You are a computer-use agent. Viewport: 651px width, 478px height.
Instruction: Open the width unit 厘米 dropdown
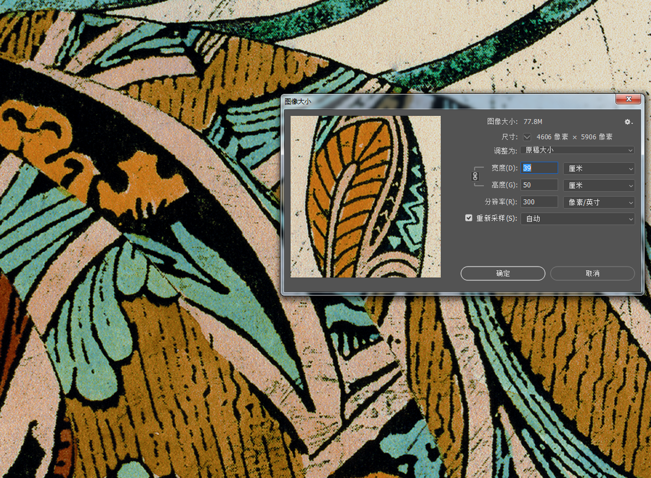pos(599,168)
